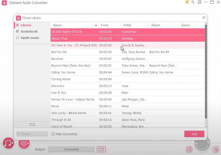Sort by the Artist column header
The height and width of the screenshot is (155, 221).
pos(127,25)
